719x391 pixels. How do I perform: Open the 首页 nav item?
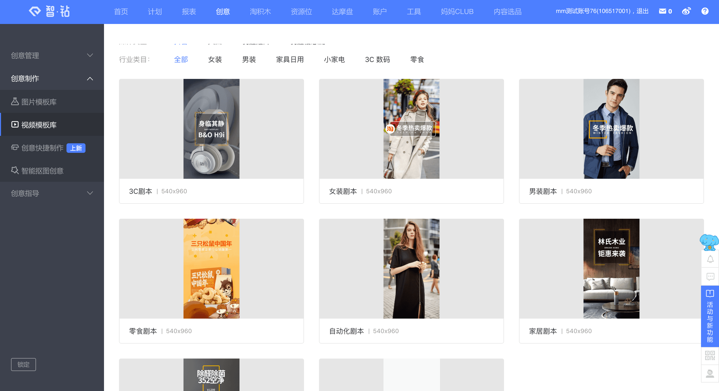[x=121, y=12]
